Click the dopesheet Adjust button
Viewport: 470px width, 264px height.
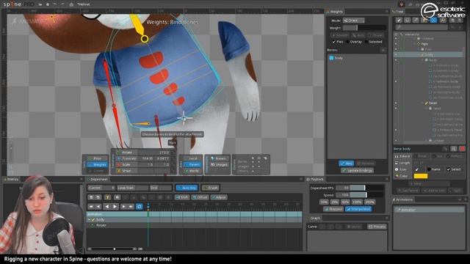(219, 197)
